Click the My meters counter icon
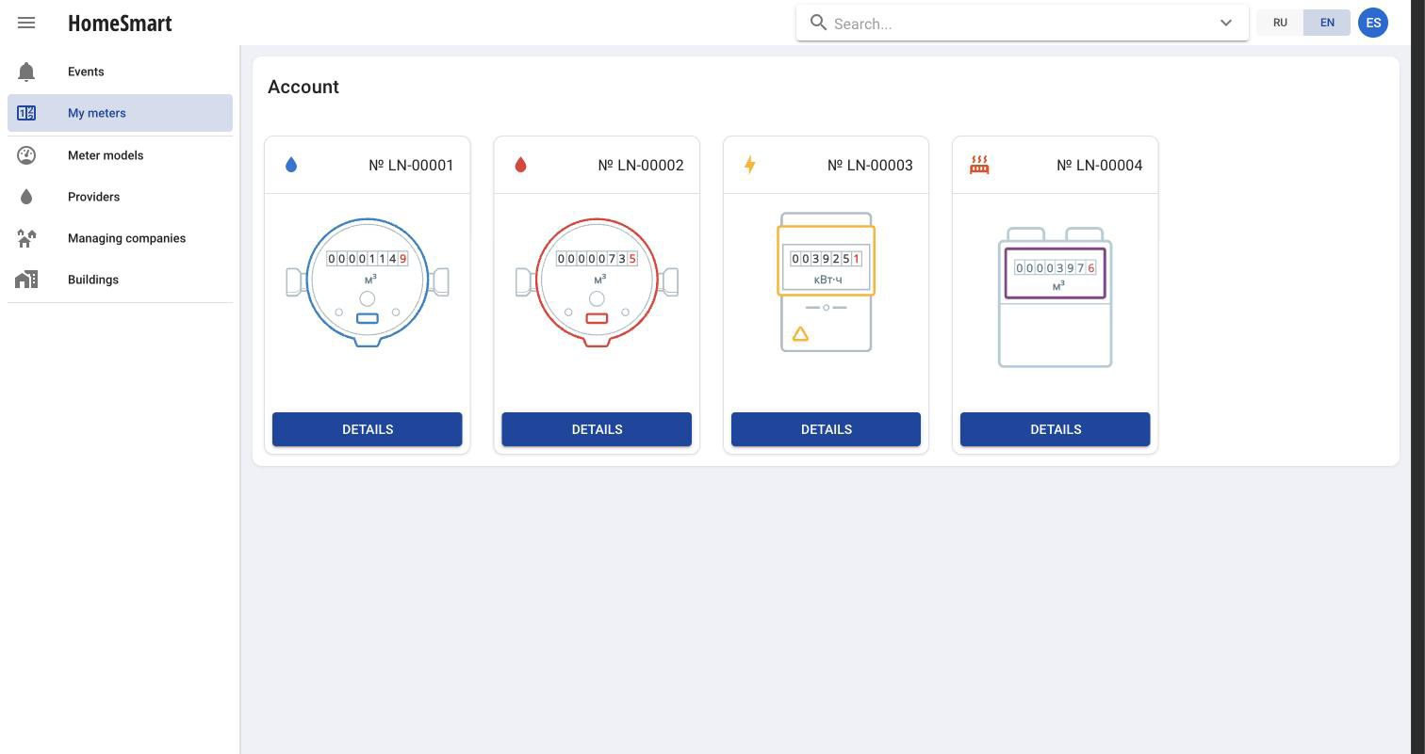 point(26,113)
